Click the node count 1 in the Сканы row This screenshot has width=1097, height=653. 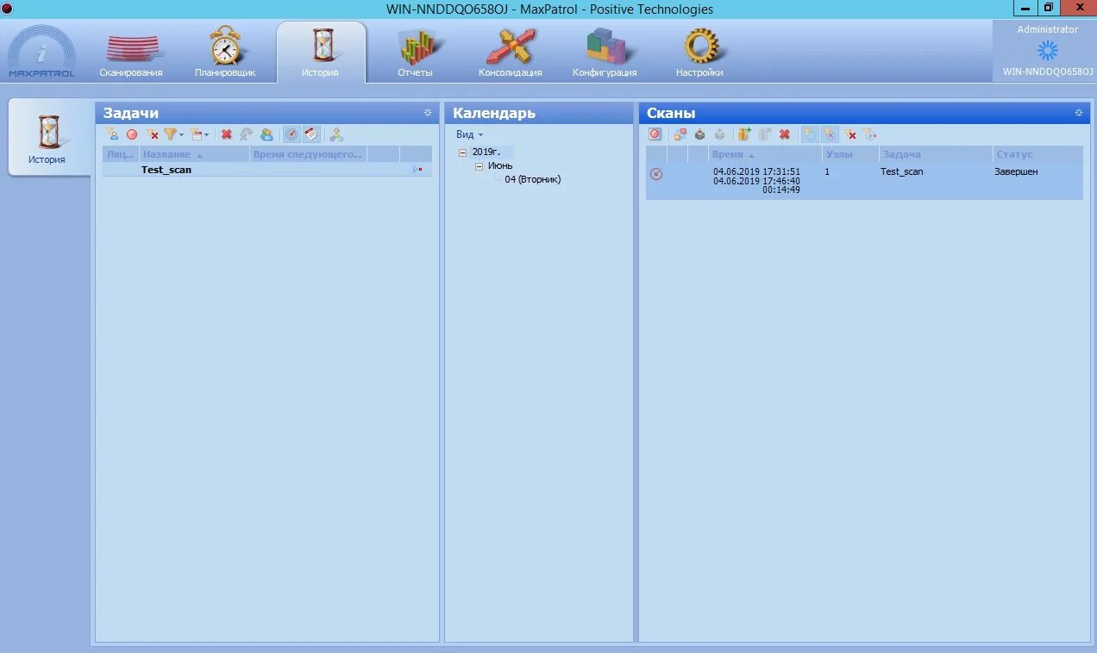(x=827, y=171)
